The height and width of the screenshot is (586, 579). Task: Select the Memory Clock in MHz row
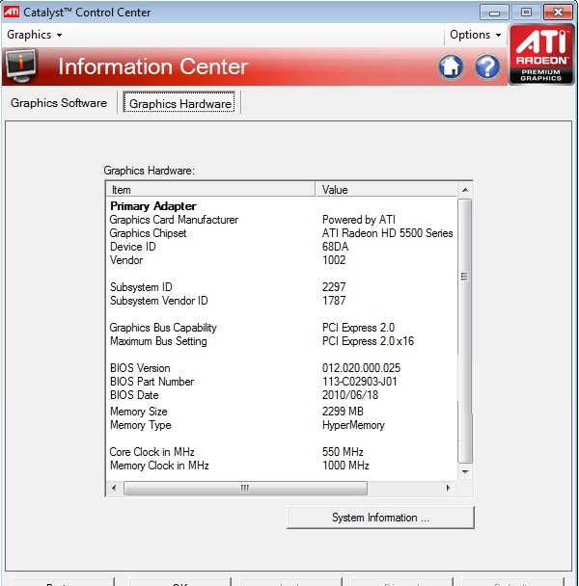tap(282, 466)
